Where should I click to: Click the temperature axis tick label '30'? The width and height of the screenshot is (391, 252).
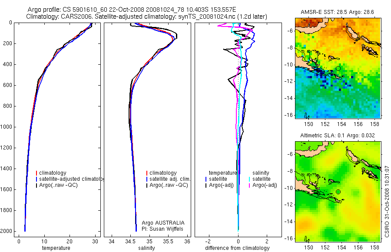95,242
